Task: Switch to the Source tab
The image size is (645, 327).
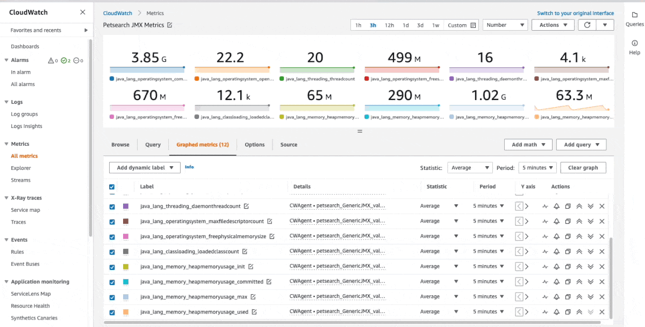Action: tap(289, 145)
